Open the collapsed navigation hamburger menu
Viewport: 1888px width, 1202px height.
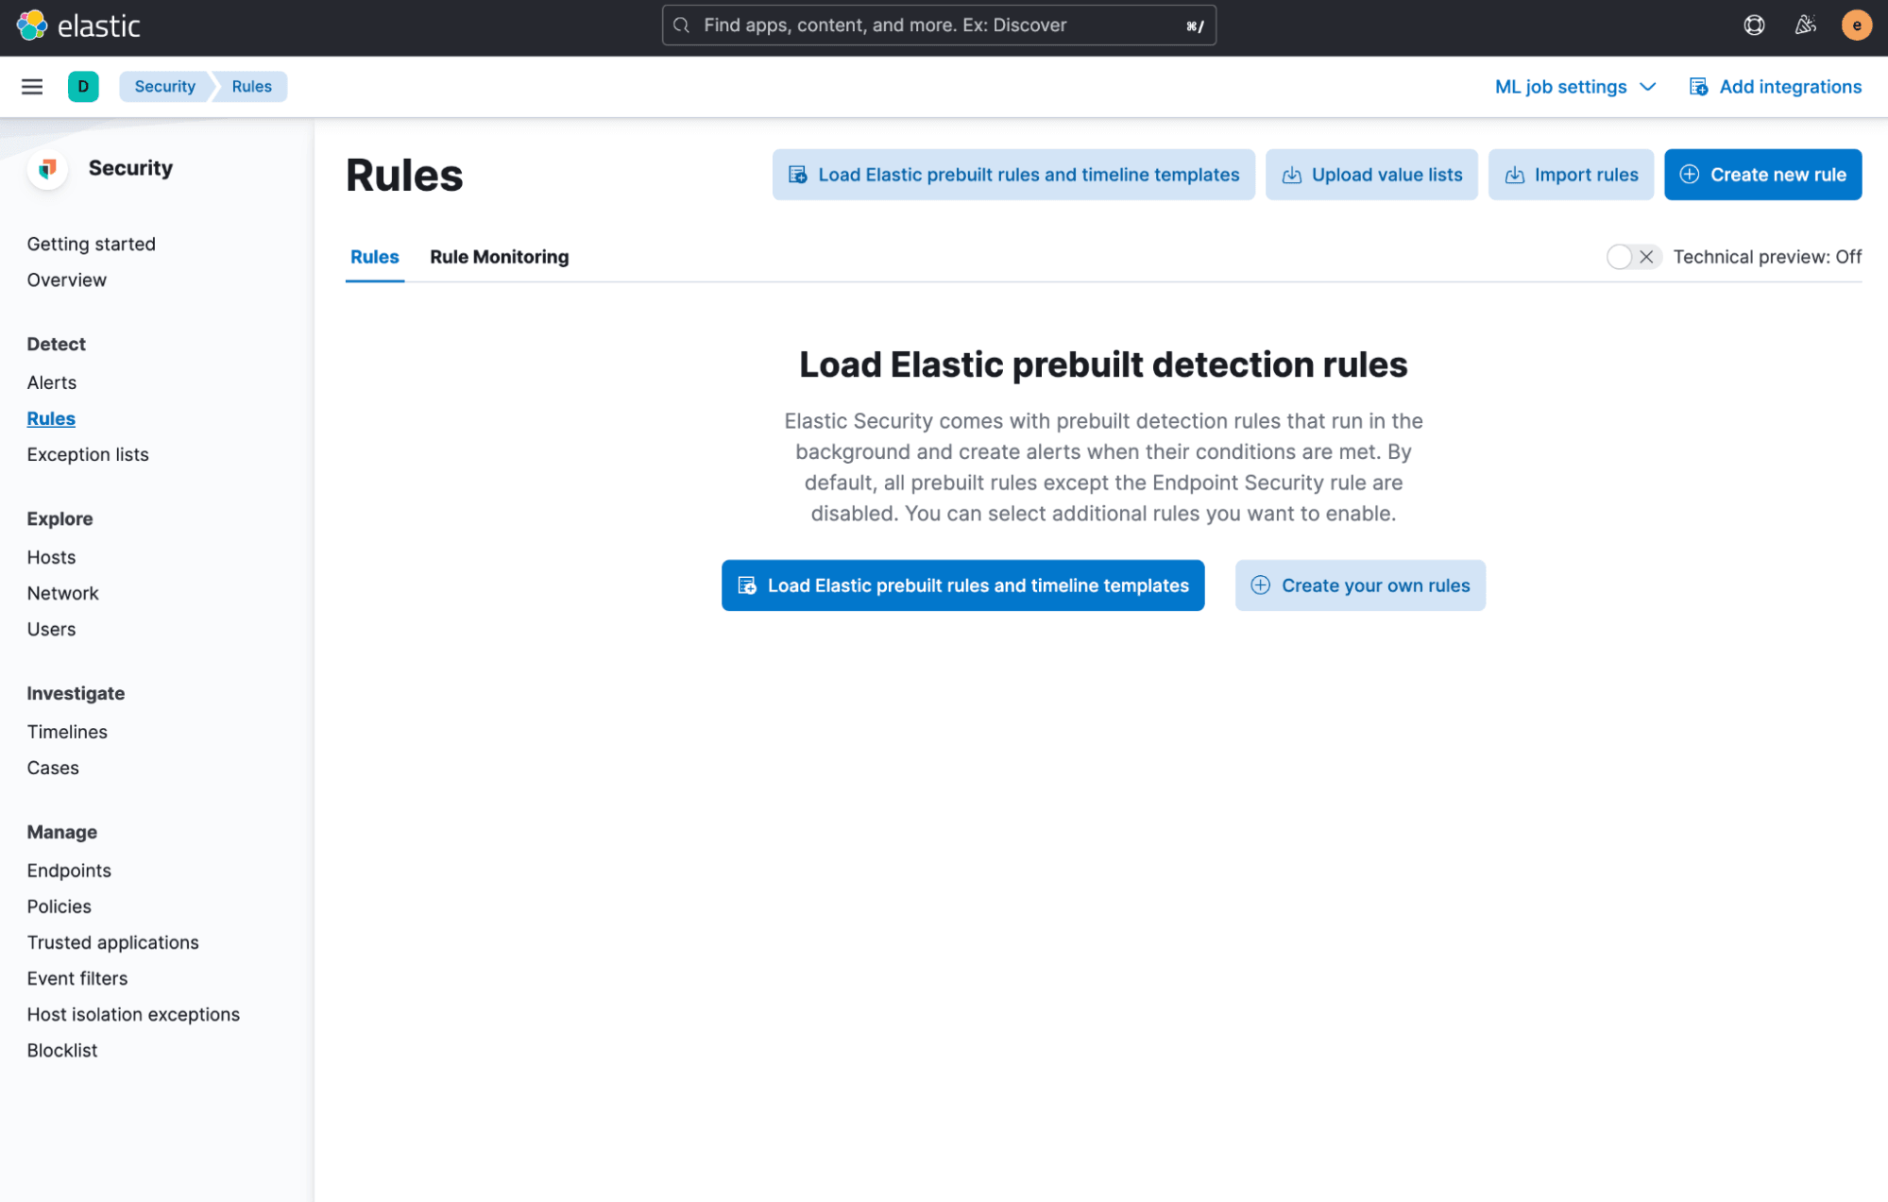[x=31, y=86]
